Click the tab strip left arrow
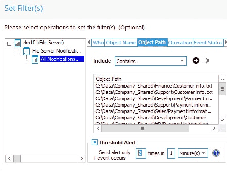This screenshot has width=227, height=177. tap(89, 42)
